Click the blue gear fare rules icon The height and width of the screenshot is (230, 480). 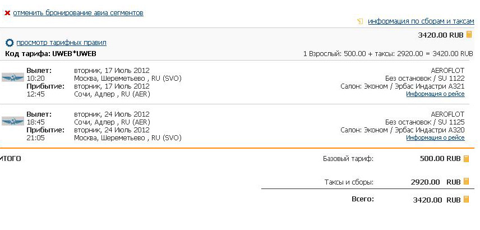pos(10,43)
